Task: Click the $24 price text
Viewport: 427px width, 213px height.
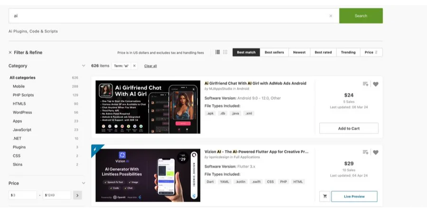Action: tap(349, 95)
